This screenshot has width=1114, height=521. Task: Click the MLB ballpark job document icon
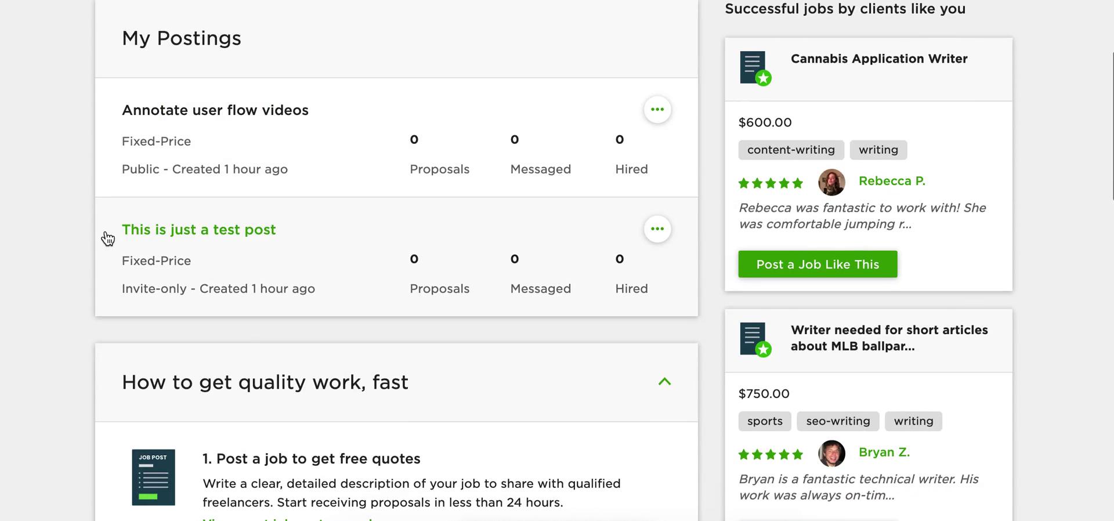[755, 339]
